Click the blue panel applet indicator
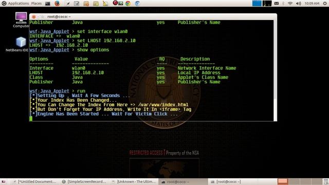 257,4
